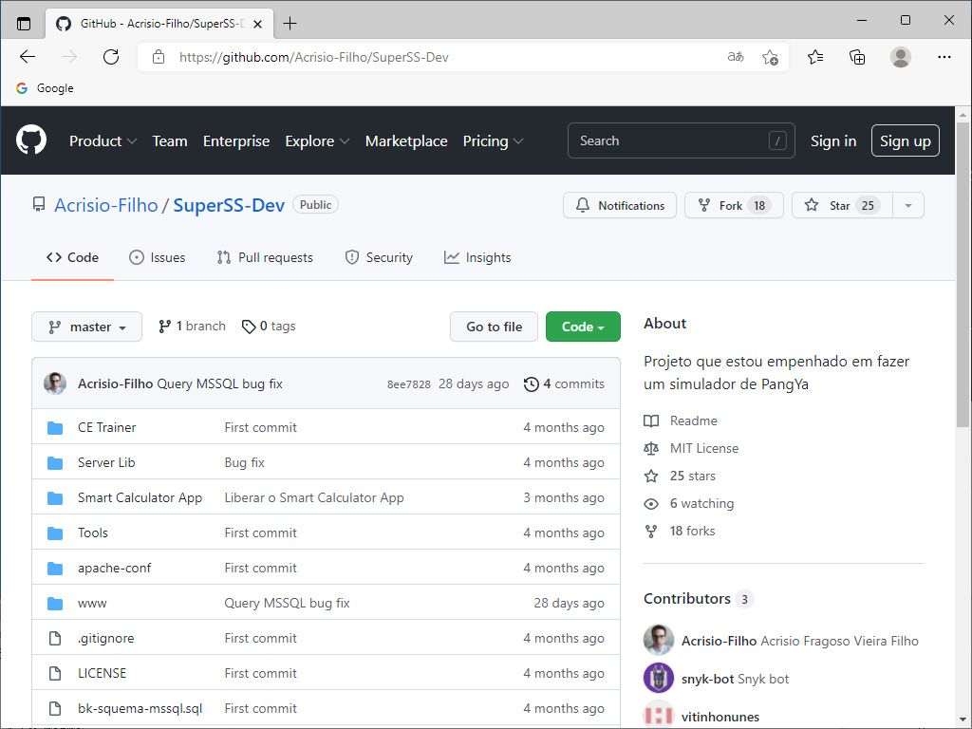The width and height of the screenshot is (972, 729).
Task: Click the Sign in link
Action: (x=833, y=141)
